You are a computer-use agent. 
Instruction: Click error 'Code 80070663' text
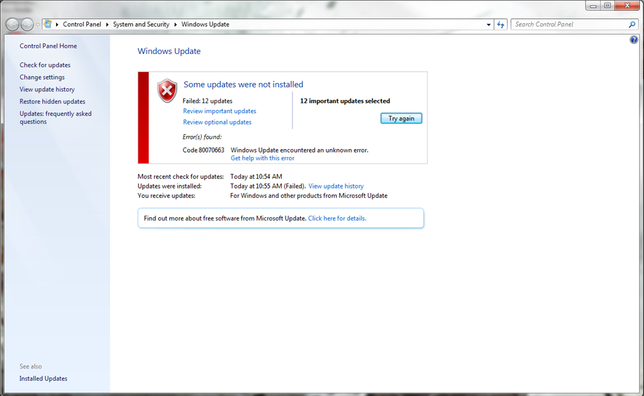(203, 150)
